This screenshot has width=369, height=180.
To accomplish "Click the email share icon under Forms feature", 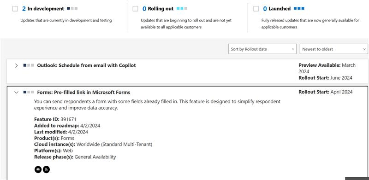I will point(38,169).
